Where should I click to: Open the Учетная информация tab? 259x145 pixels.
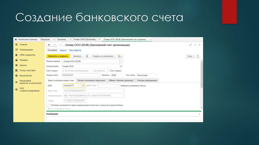click(x=147, y=80)
